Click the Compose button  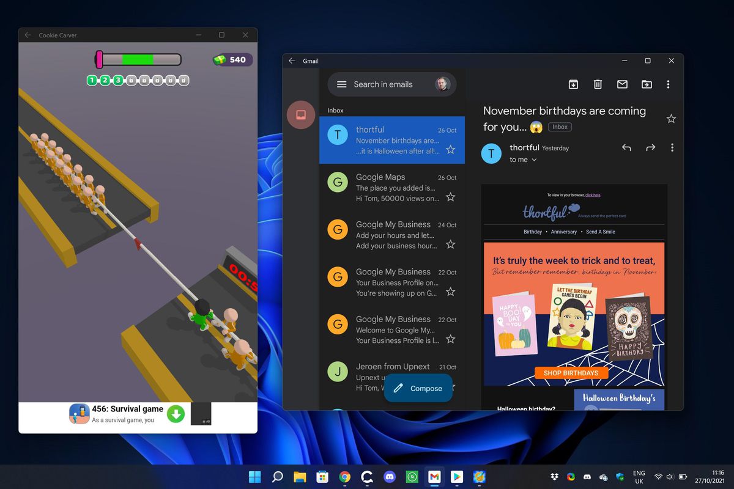[418, 388]
